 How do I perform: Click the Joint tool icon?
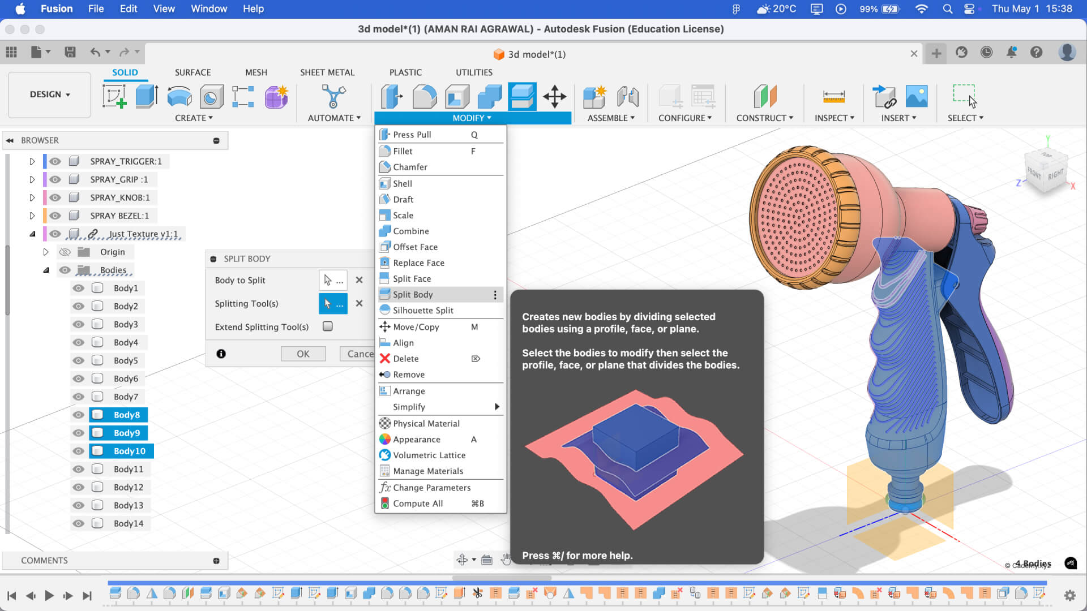[627, 96]
